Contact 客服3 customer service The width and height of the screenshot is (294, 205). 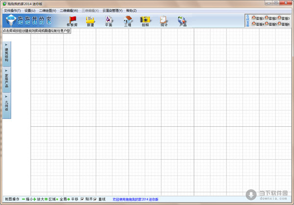[x=284, y=18]
